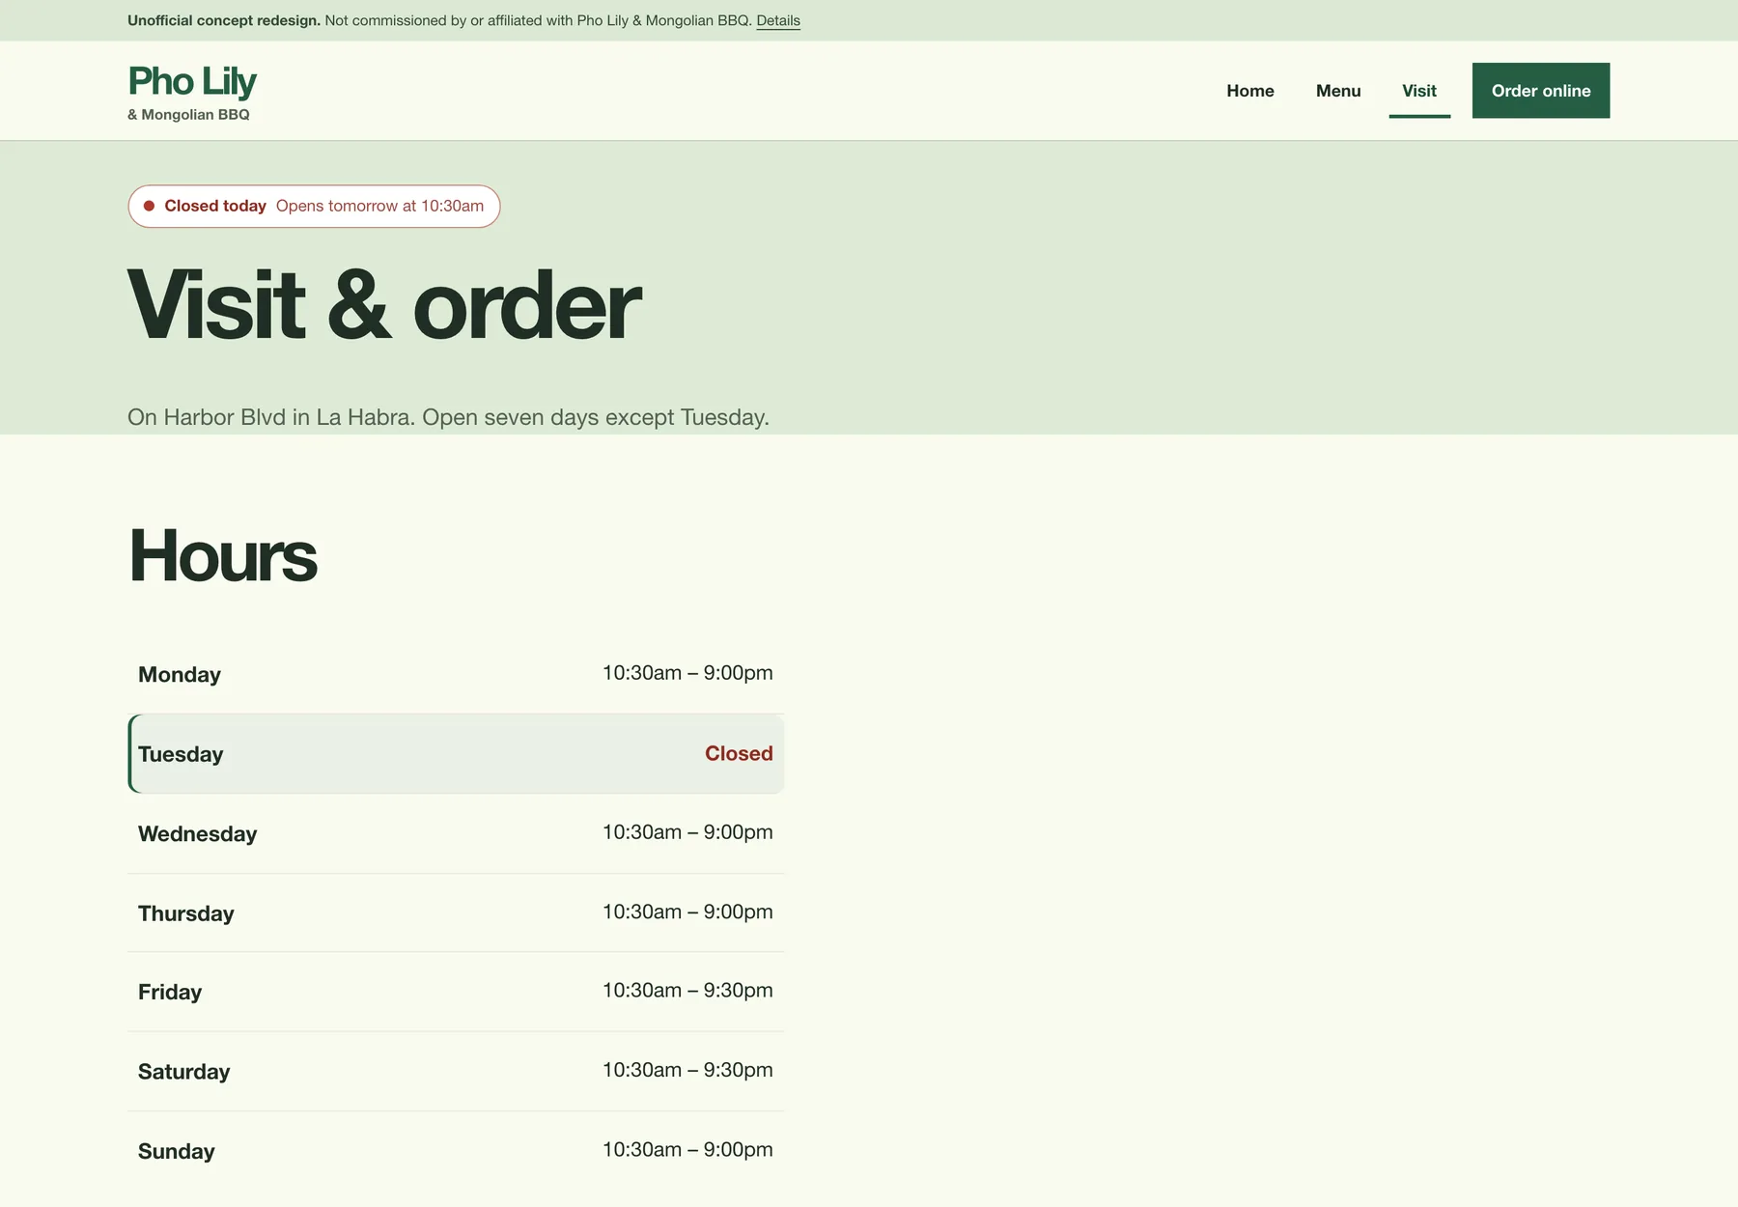Select the Friday row label
This screenshot has height=1207, width=1738.
(170, 993)
